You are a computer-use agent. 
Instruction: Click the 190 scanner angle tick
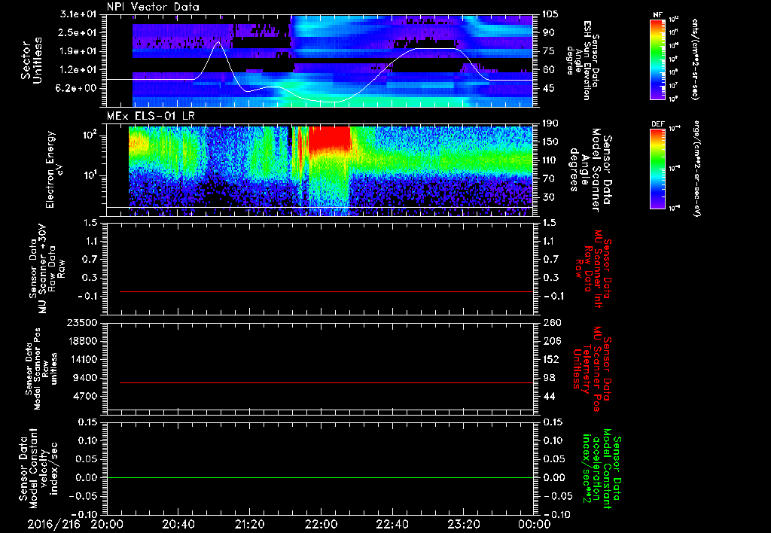tap(550, 123)
